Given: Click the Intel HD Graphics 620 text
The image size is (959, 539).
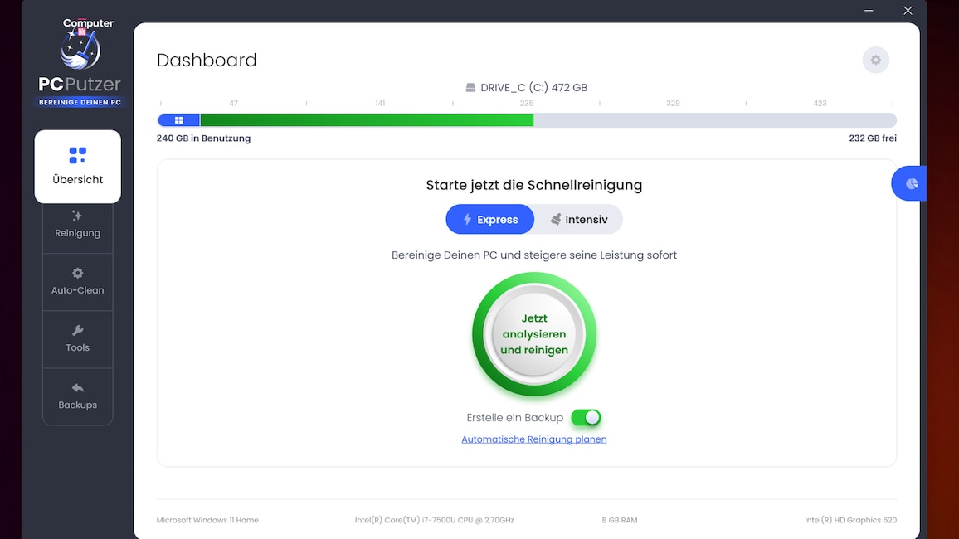Looking at the screenshot, I should 851,520.
